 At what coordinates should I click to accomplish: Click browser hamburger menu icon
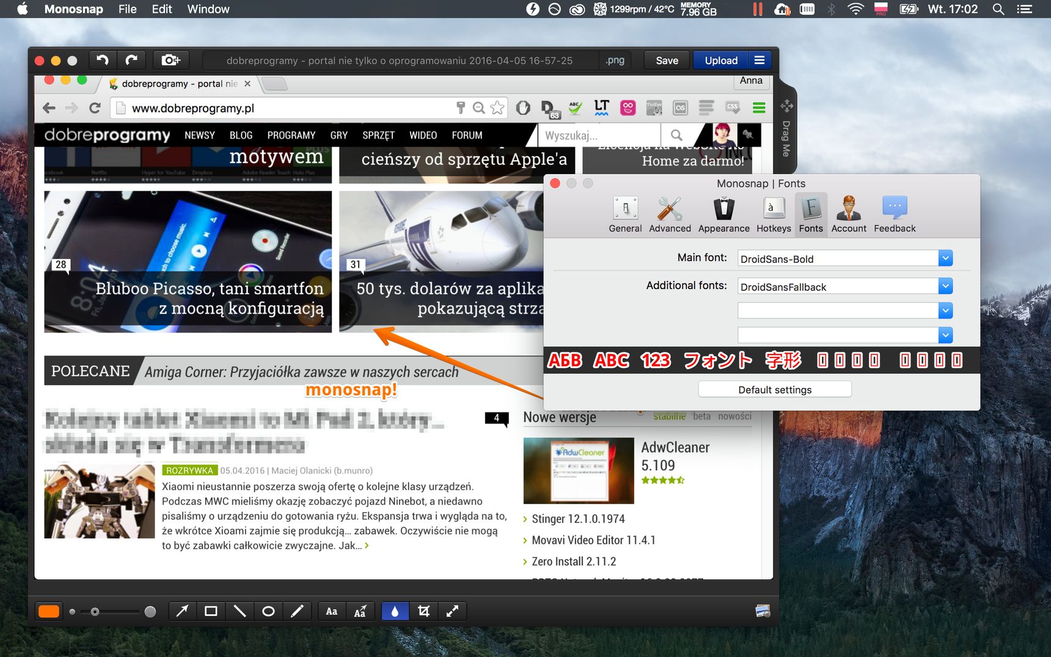coord(759,108)
